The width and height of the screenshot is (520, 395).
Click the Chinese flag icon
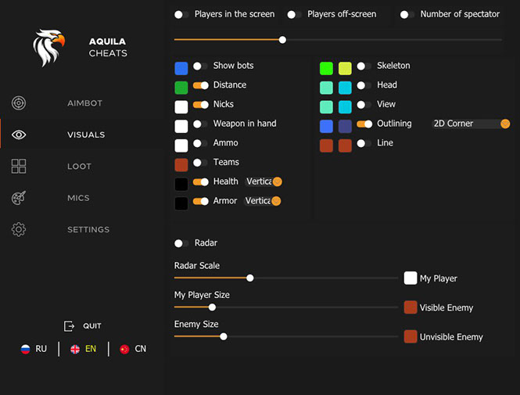coord(124,349)
